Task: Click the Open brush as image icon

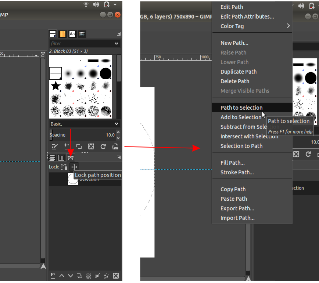Action: pyautogui.click(x=115, y=146)
